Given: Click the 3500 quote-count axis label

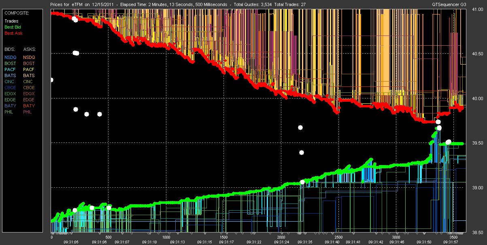Looking at the screenshot, I should tap(454, 237).
